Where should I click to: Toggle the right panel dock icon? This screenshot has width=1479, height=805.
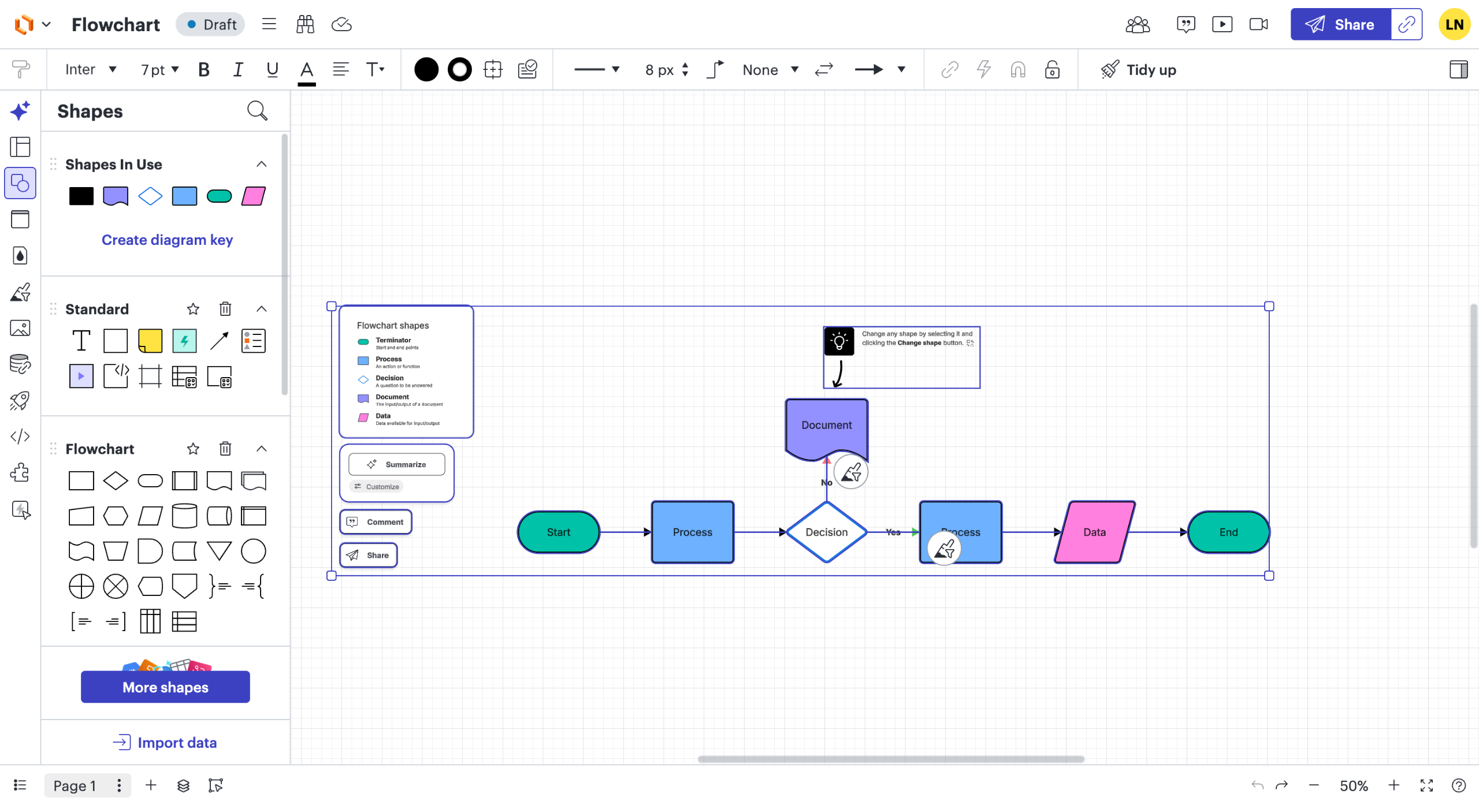click(x=1458, y=70)
